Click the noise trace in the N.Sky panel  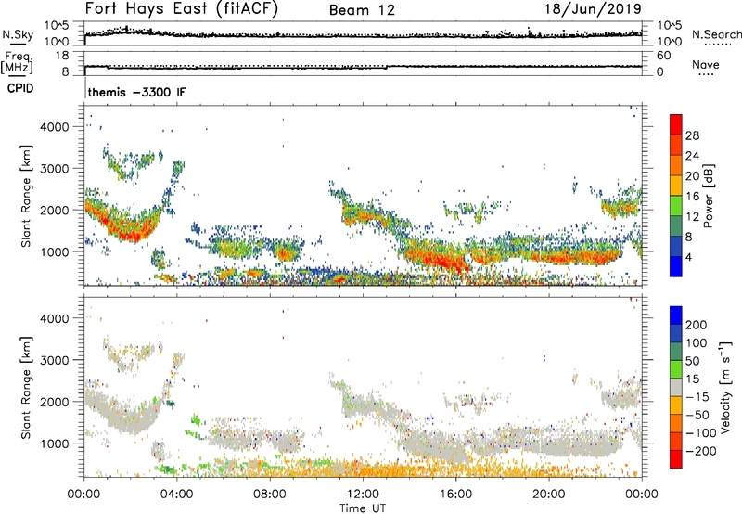click(363, 34)
